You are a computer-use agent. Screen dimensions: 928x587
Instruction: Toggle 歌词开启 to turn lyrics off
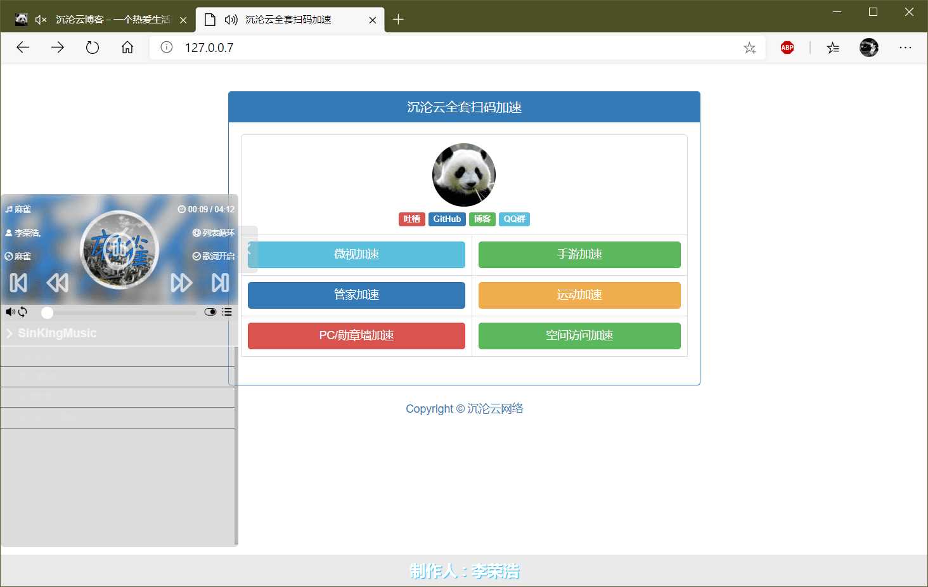(x=213, y=256)
